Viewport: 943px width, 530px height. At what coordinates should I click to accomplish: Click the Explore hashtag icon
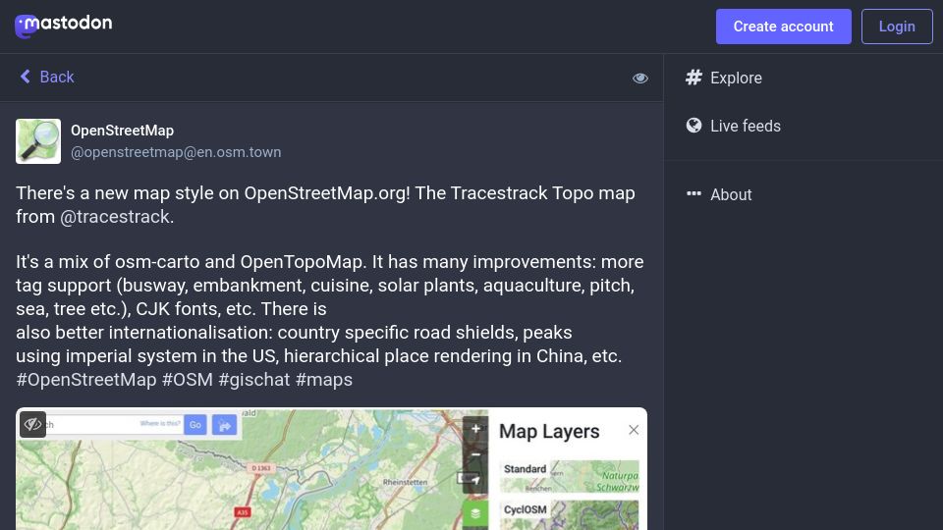click(693, 77)
